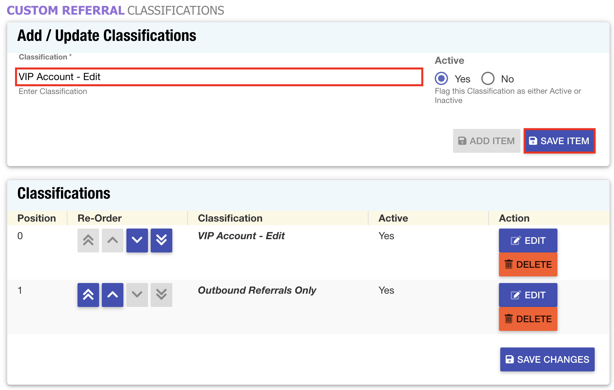Click the Classification column header
The width and height of the screenshot is (614, 390).
(x=230, y=218)
